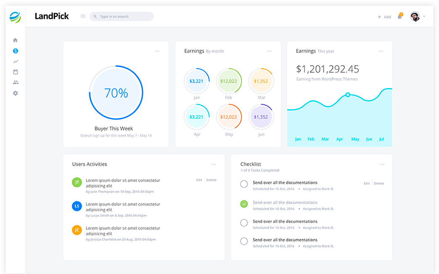Open Users Activities more options menu
The image size is (439, 274).
click(214, 164)
